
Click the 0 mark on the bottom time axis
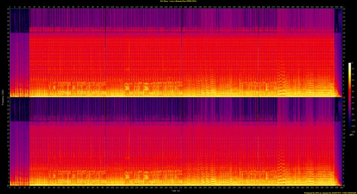9,188
